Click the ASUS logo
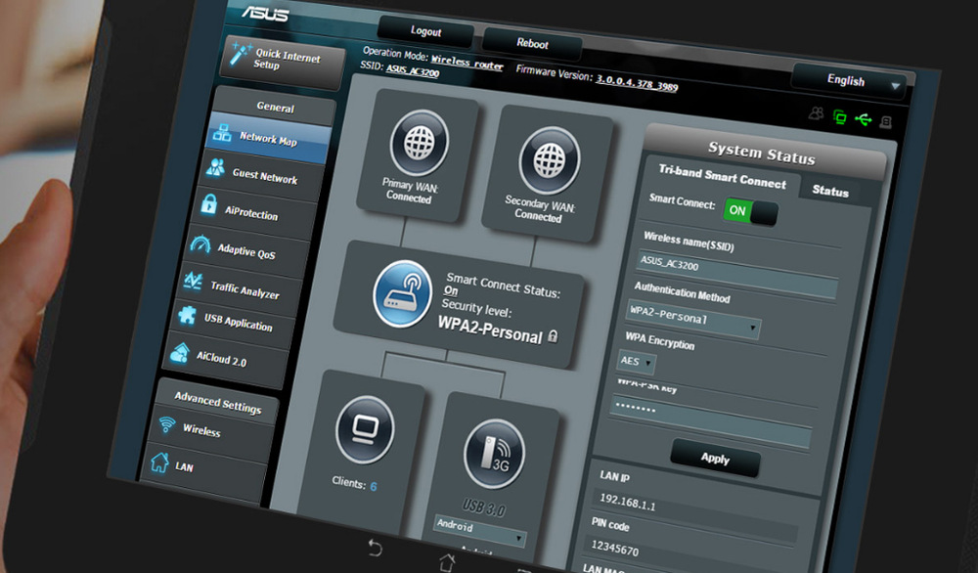The height and width of the screenshot is (573, 978). click(265, 13)
